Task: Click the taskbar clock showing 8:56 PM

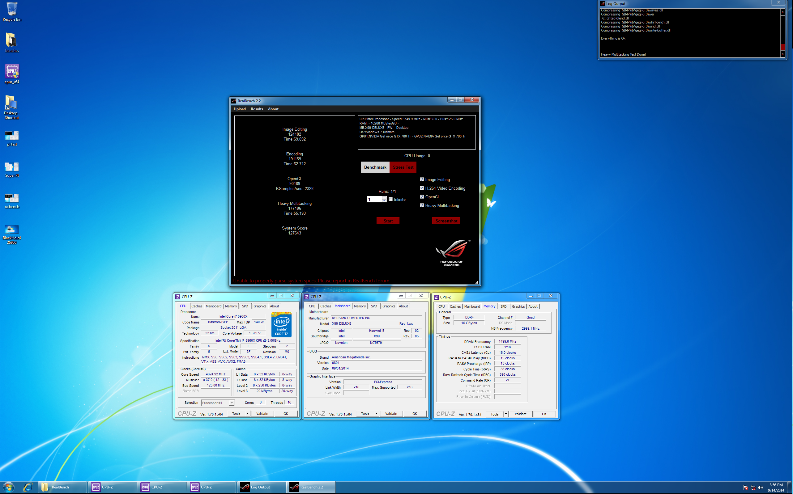Action: (776, 488)
